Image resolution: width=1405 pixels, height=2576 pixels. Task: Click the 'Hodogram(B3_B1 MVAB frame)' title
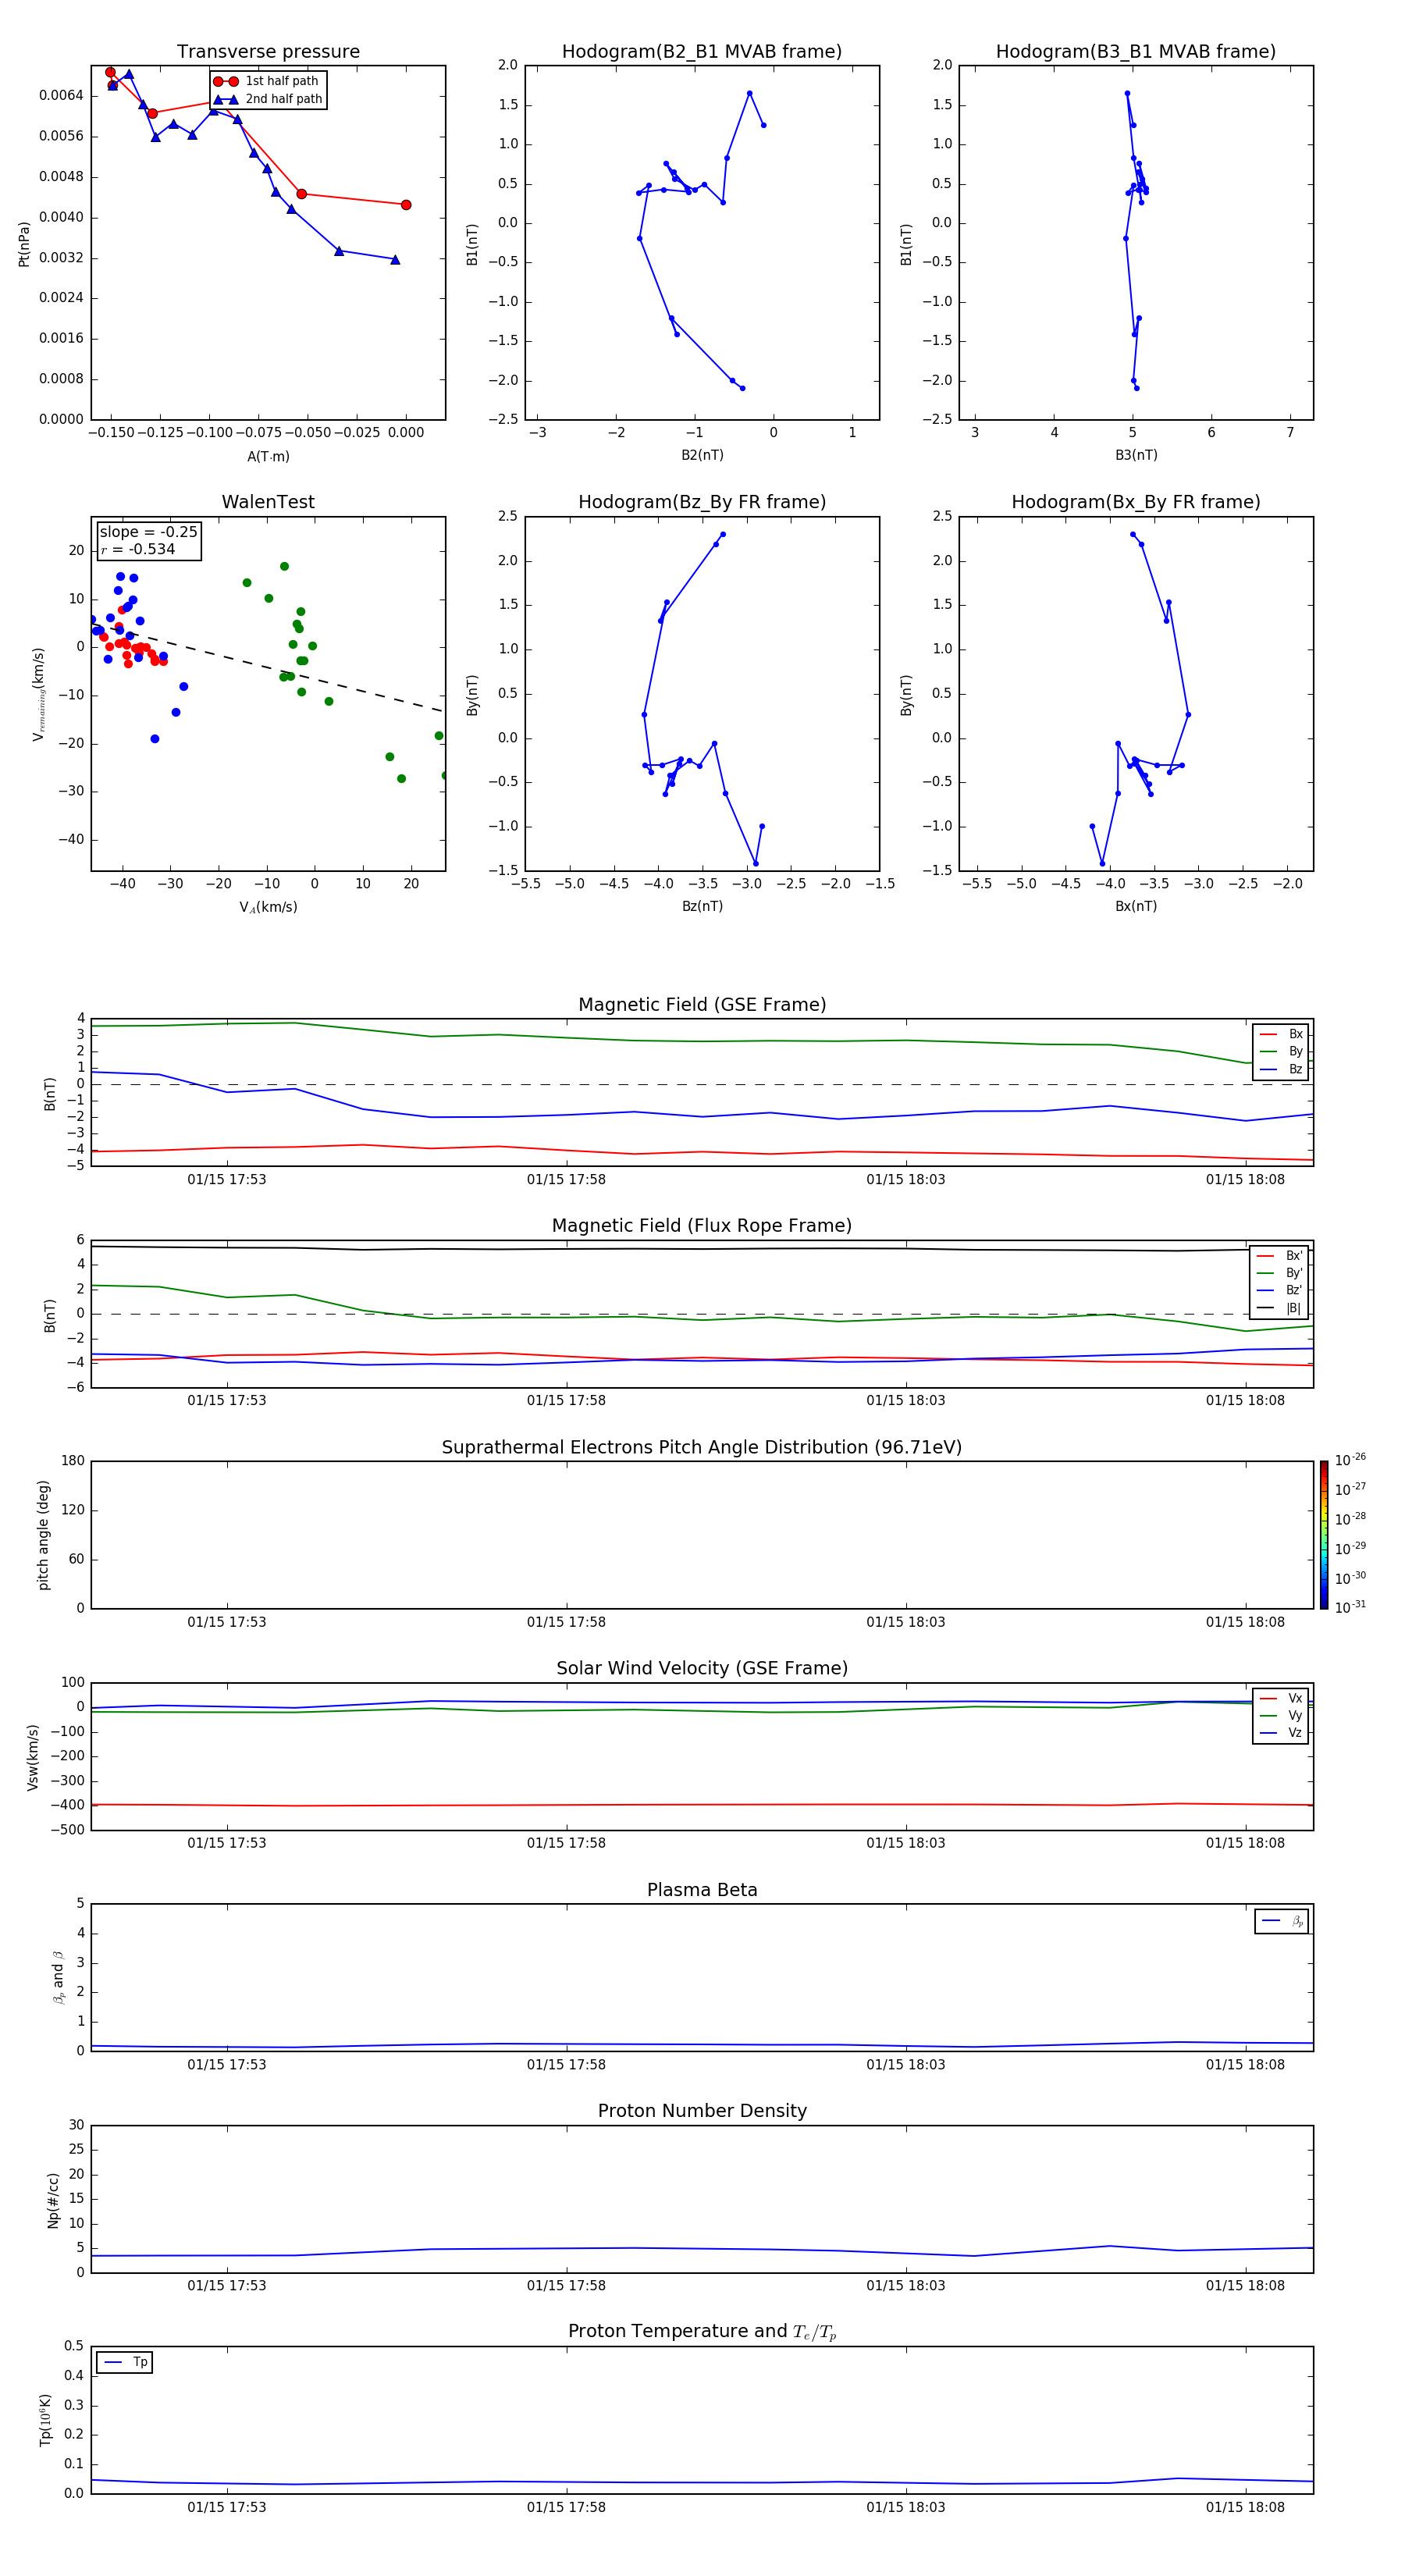point(1136,52)
